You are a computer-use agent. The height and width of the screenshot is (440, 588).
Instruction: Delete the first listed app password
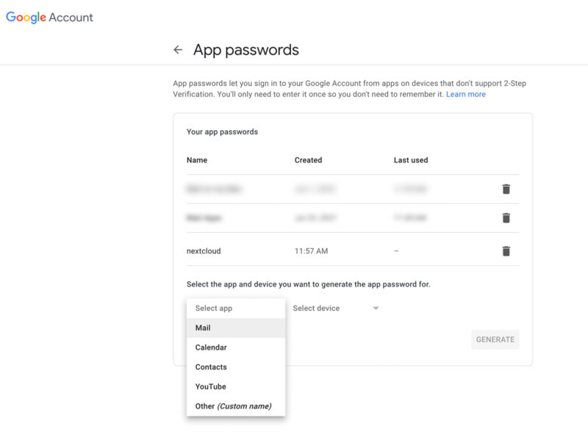click(x=506, y=189)
